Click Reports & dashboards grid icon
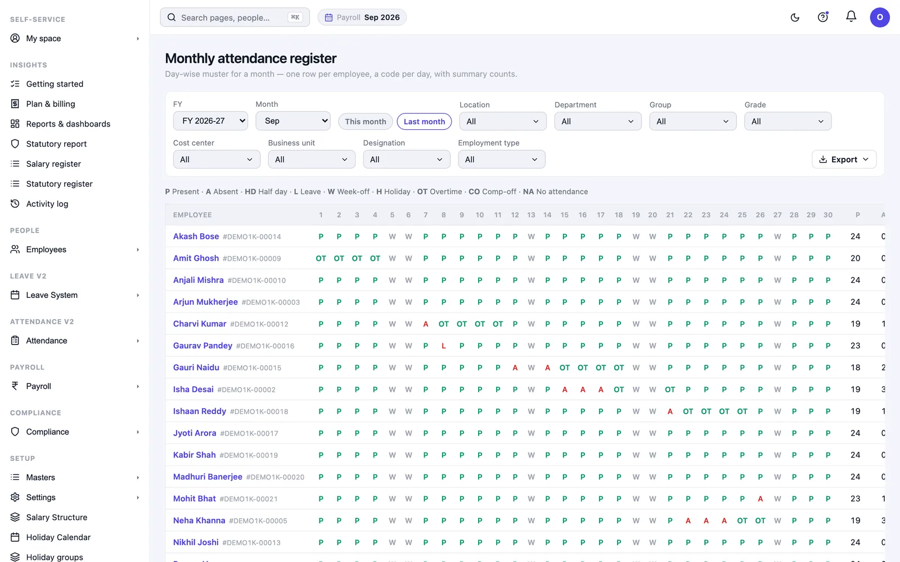Screen dimensions: 900x562 pos(15,124)
